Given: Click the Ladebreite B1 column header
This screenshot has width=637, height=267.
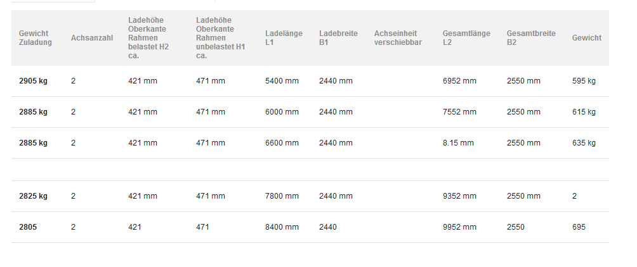Looking at the screenshot, I should [x=338, y=38].
